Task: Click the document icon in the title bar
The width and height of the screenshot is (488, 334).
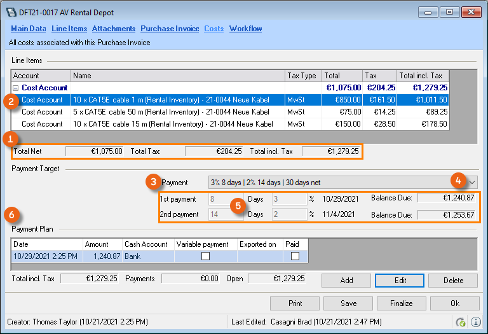Action: [13, 11]
